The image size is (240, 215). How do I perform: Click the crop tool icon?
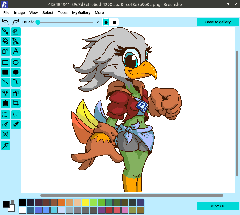tap(16, 103)
